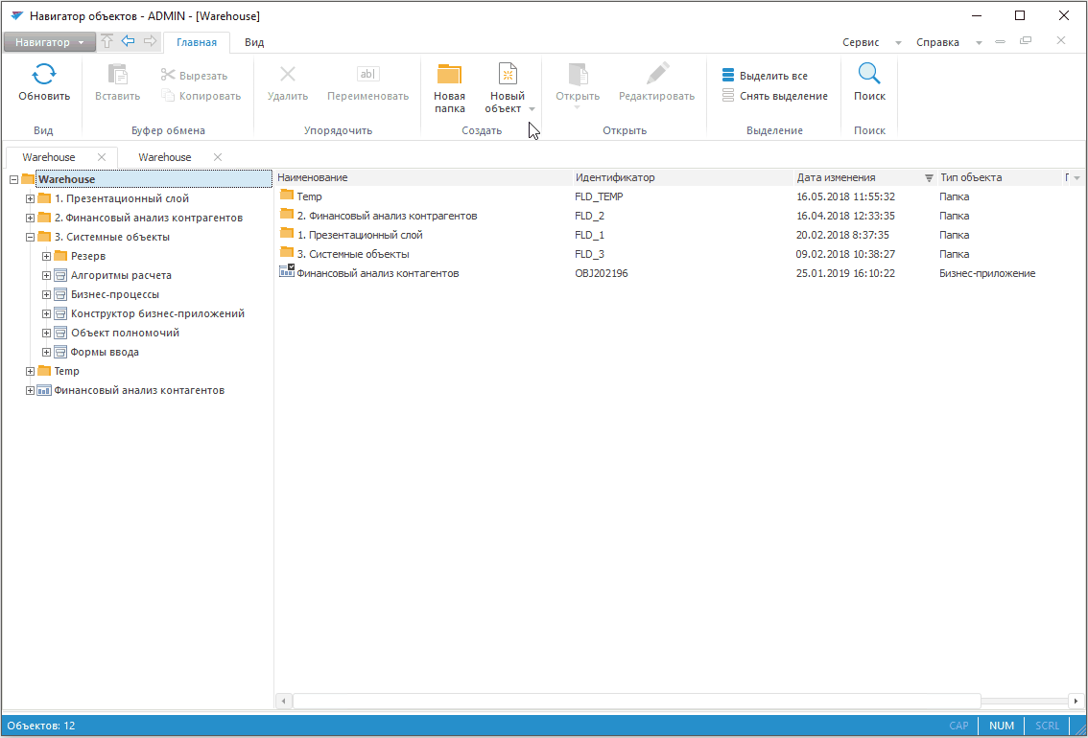The width and height of the screenshot is (1088, 738).
Task: Click the Редактировать pencil icon
Action: click(x=656, y=74)
